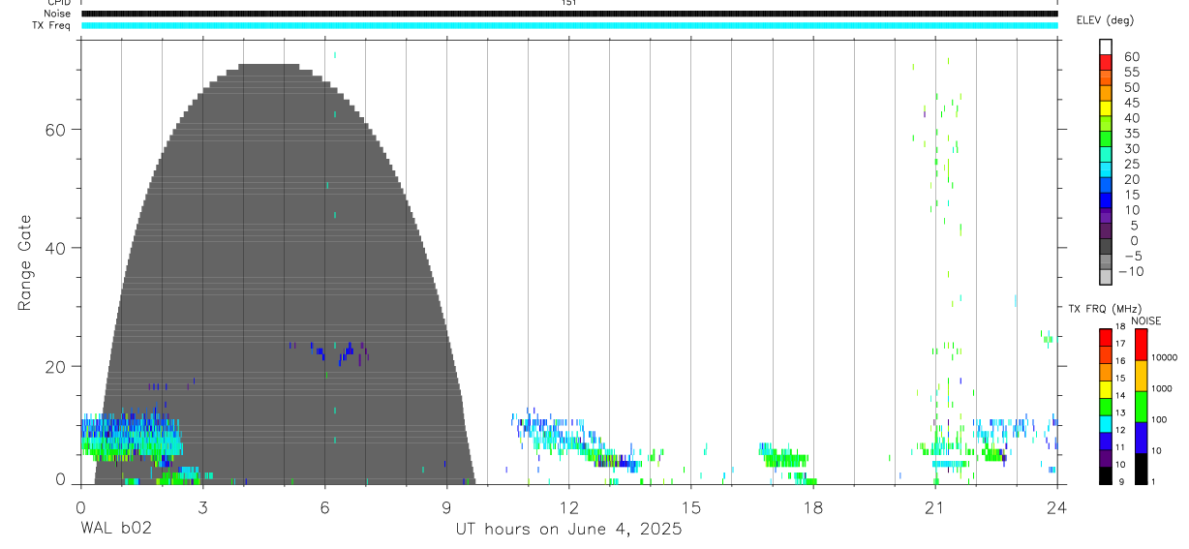Click the '21' tick label on the UT hours axis
Image resolution: width=1189 pixels, height=549 pixels.
point(935,507)
